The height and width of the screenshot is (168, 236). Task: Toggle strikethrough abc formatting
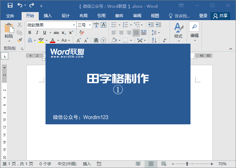(56, 33)
